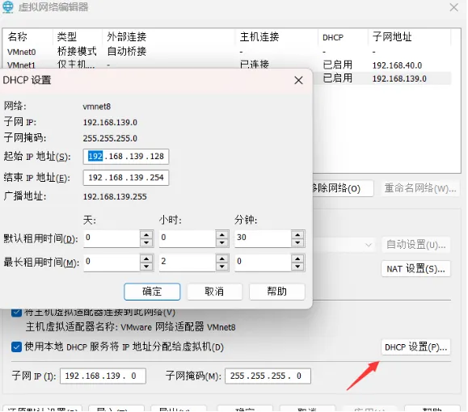Open DHCP 设置(P)... button
Screen dimensions: 468x412
[415, 347]
